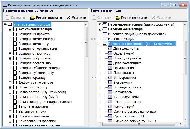Image resolution: width=190 pixels, height=129 pixels.
Task: Click the field icon beside Комментарий
Action: point(110,107)
